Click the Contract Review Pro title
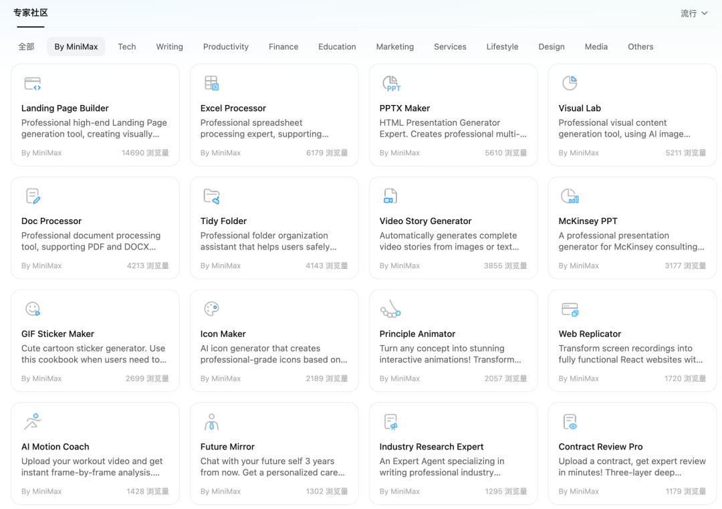 600,447
